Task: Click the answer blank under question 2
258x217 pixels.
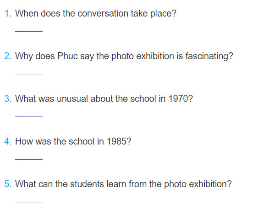Action: click(x=29, y=74)
